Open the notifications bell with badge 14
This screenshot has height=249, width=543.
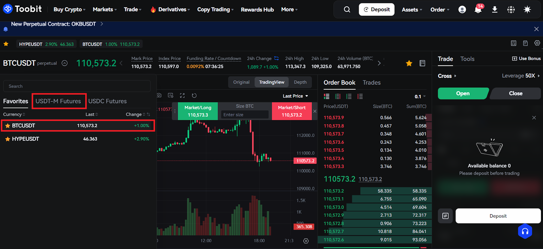[478, 9]
